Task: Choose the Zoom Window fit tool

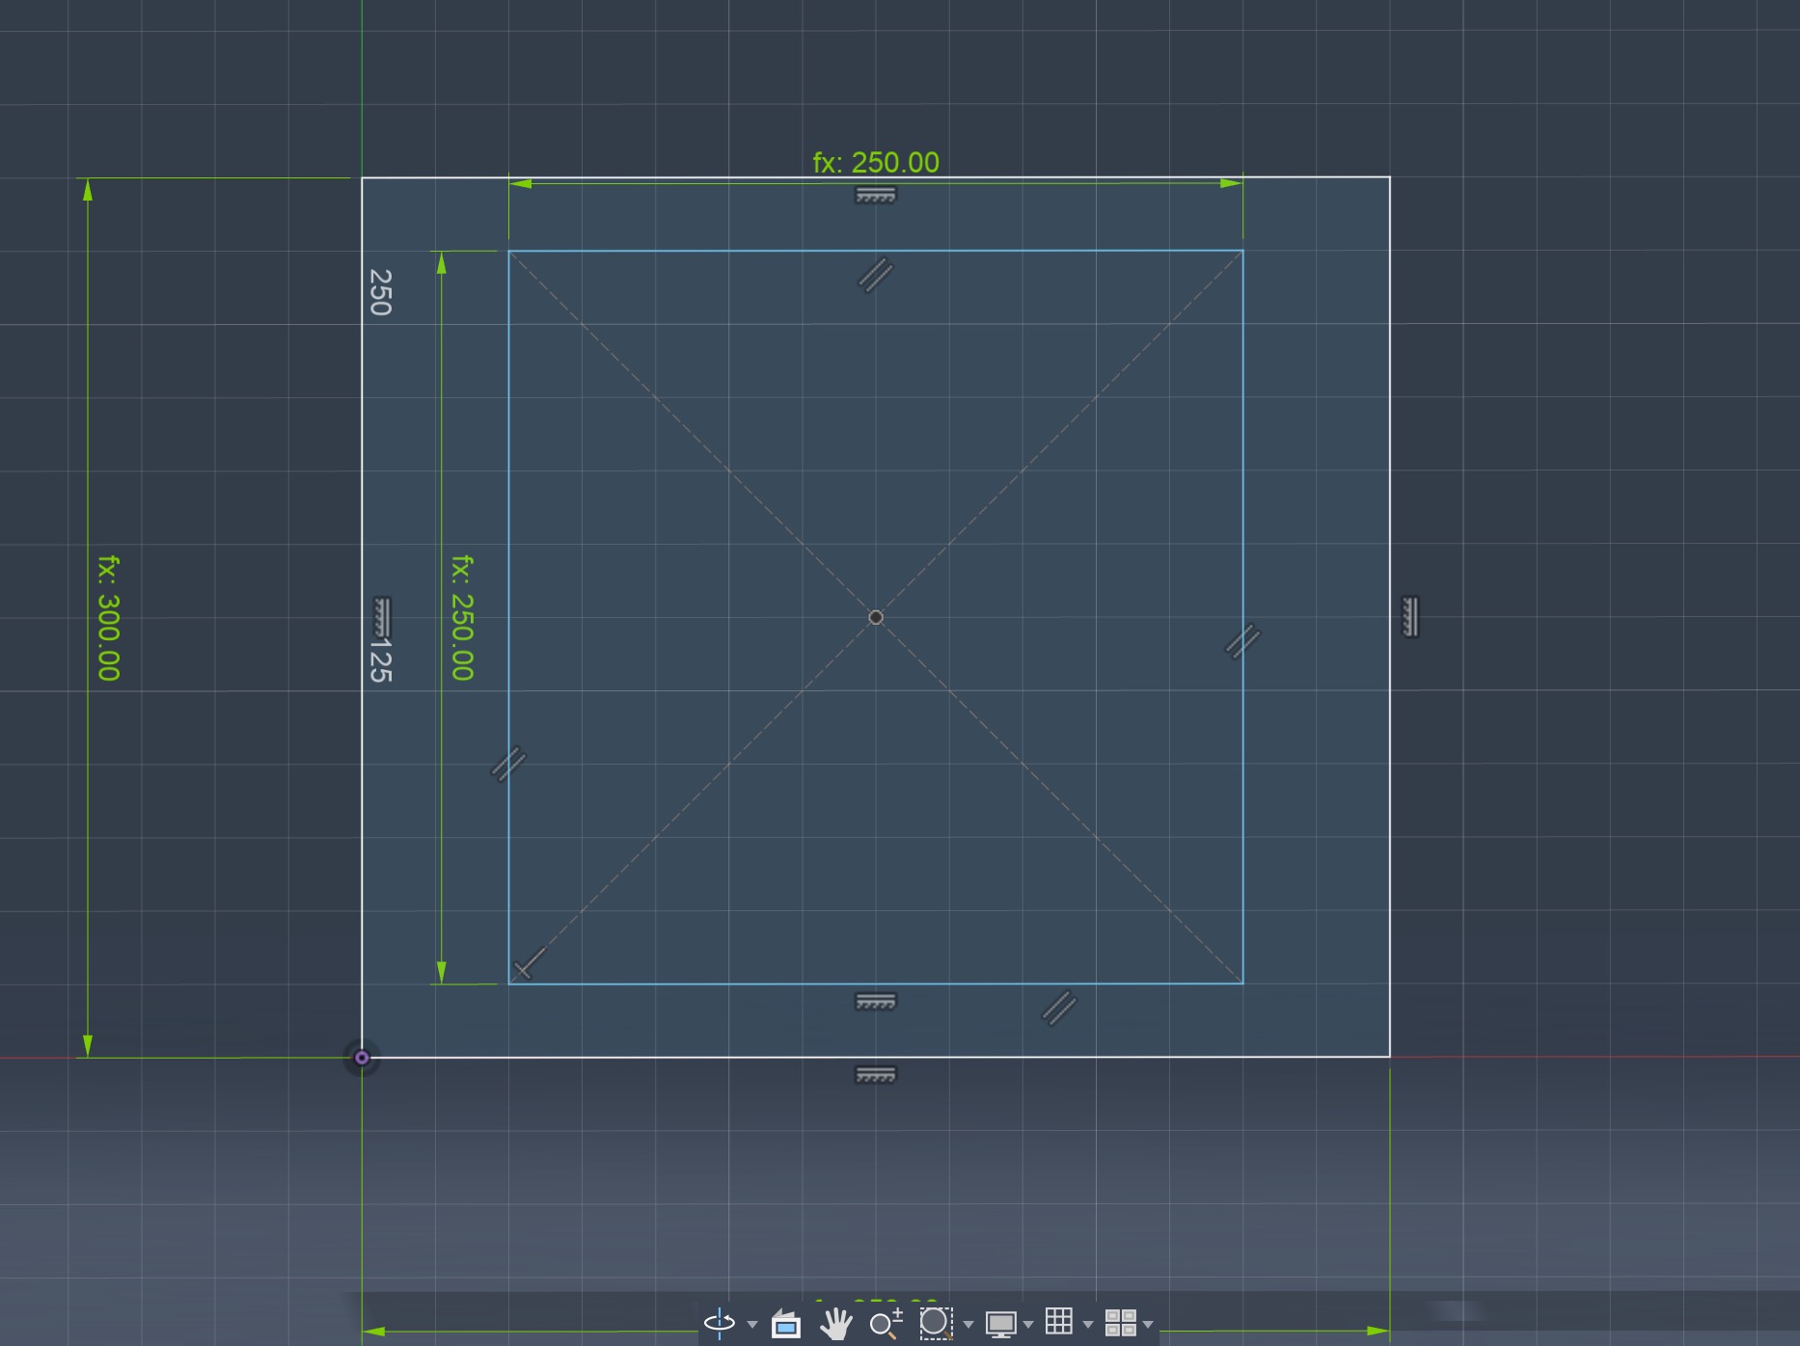Action: (x=936, y=1323)
